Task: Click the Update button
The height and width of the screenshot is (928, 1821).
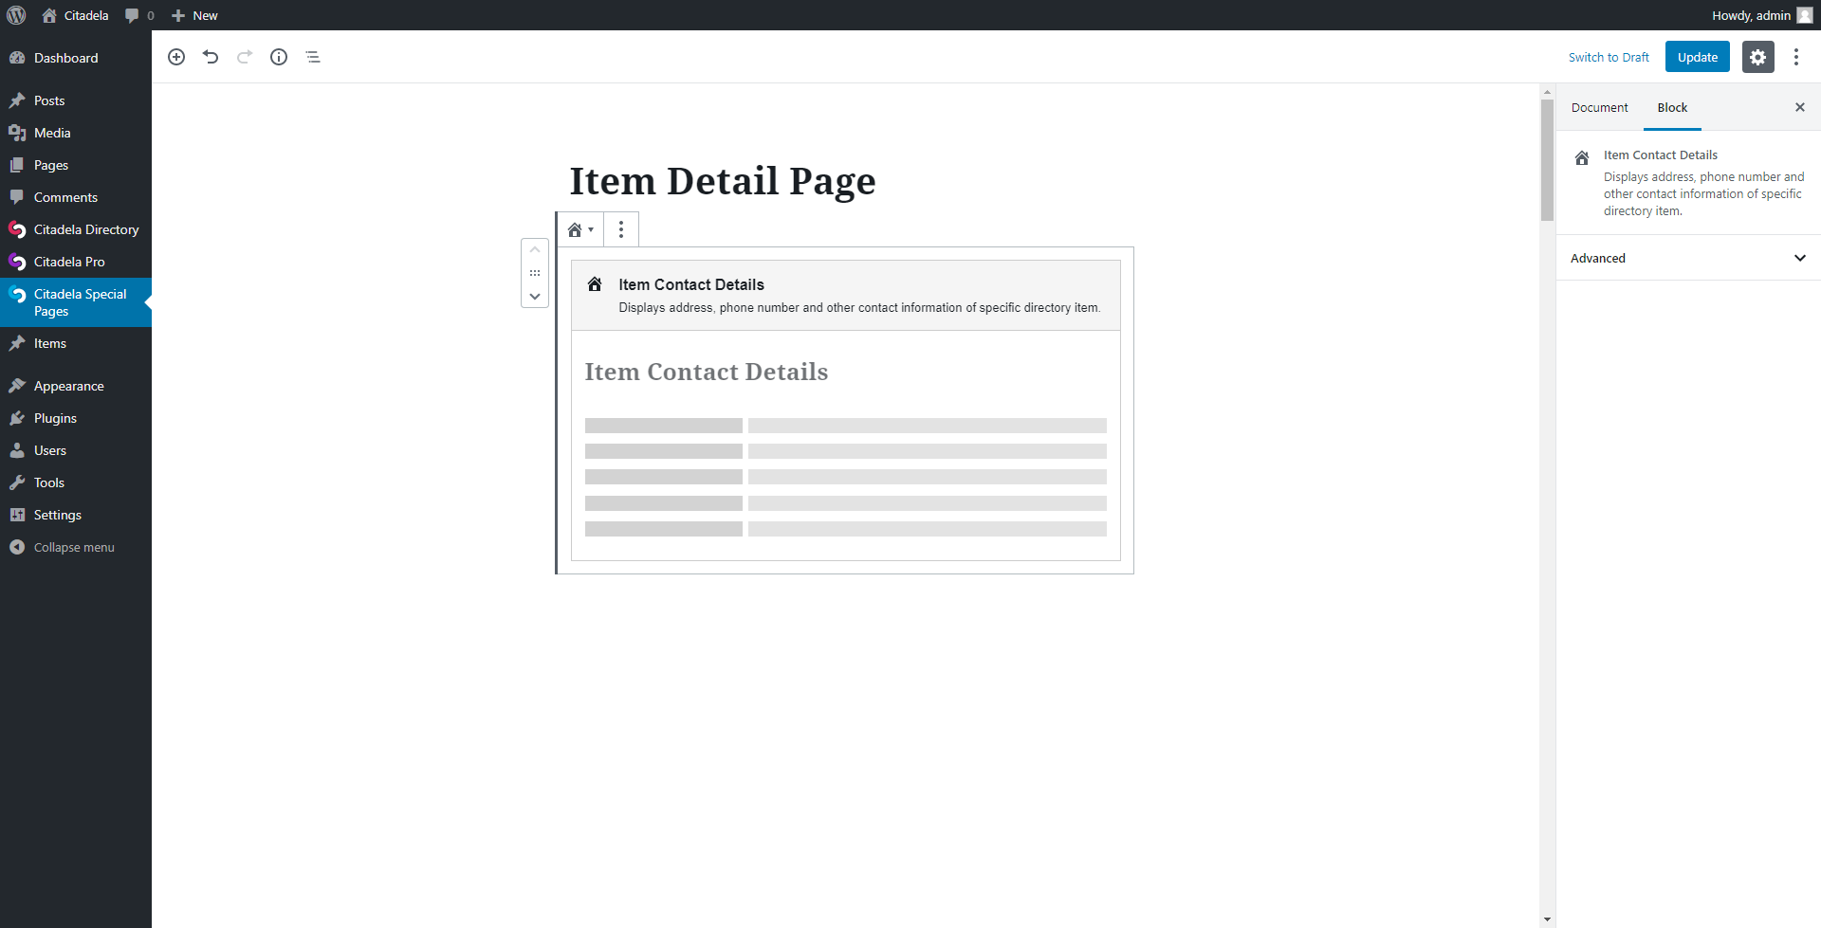Action: coord(1697,57)
